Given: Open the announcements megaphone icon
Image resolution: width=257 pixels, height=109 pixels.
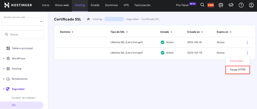Looking at the screenshot, I should pos(231,5).
